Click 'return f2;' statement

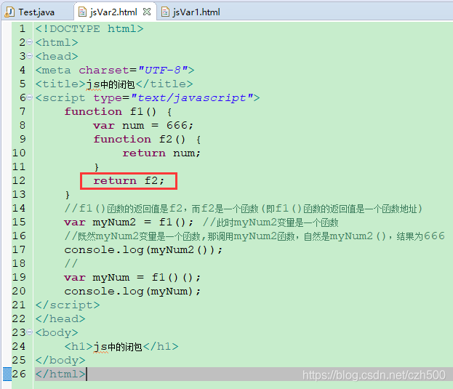pos(129,181)
